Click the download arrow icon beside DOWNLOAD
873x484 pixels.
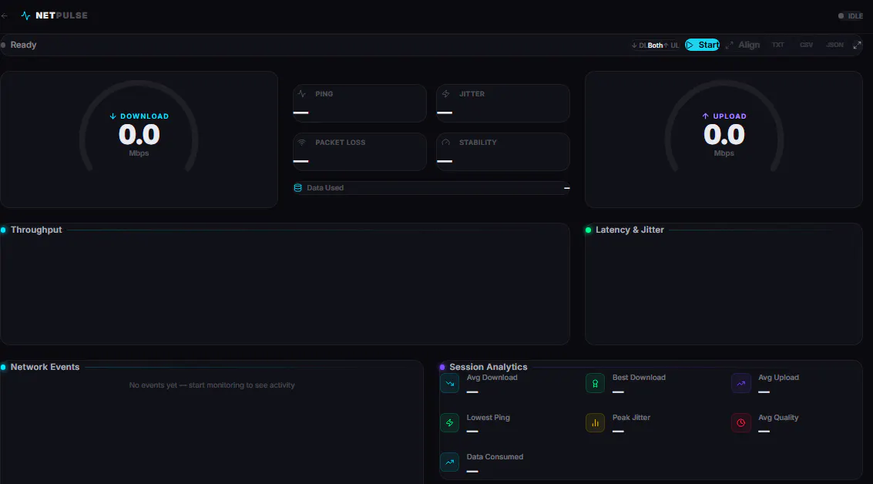[113, 116]
